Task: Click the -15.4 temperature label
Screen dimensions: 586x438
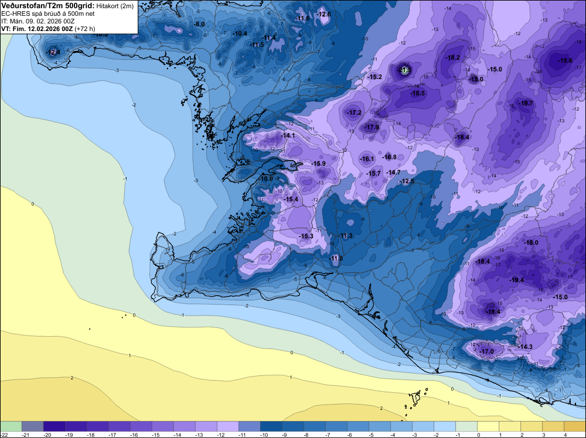Action: (291, 200)
